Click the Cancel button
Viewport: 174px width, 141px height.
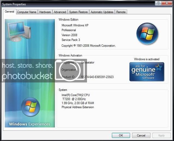click(141, 135)
